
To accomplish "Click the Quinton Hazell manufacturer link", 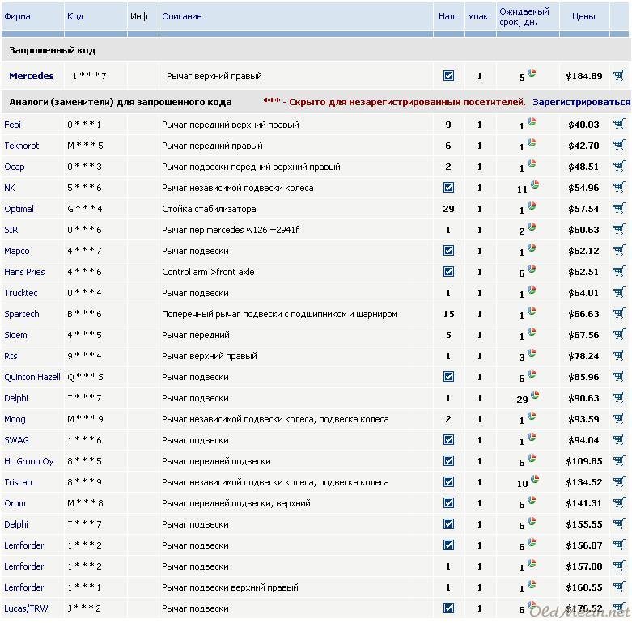I will tap(32, 377).
